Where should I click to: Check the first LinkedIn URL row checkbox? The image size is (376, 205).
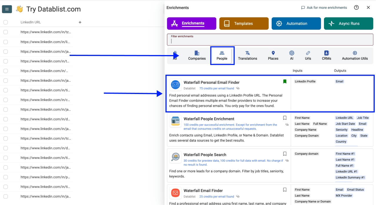click(x=5, y=32)
